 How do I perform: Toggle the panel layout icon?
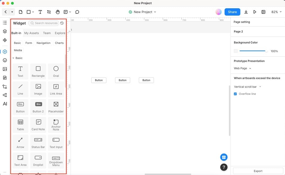263,12
